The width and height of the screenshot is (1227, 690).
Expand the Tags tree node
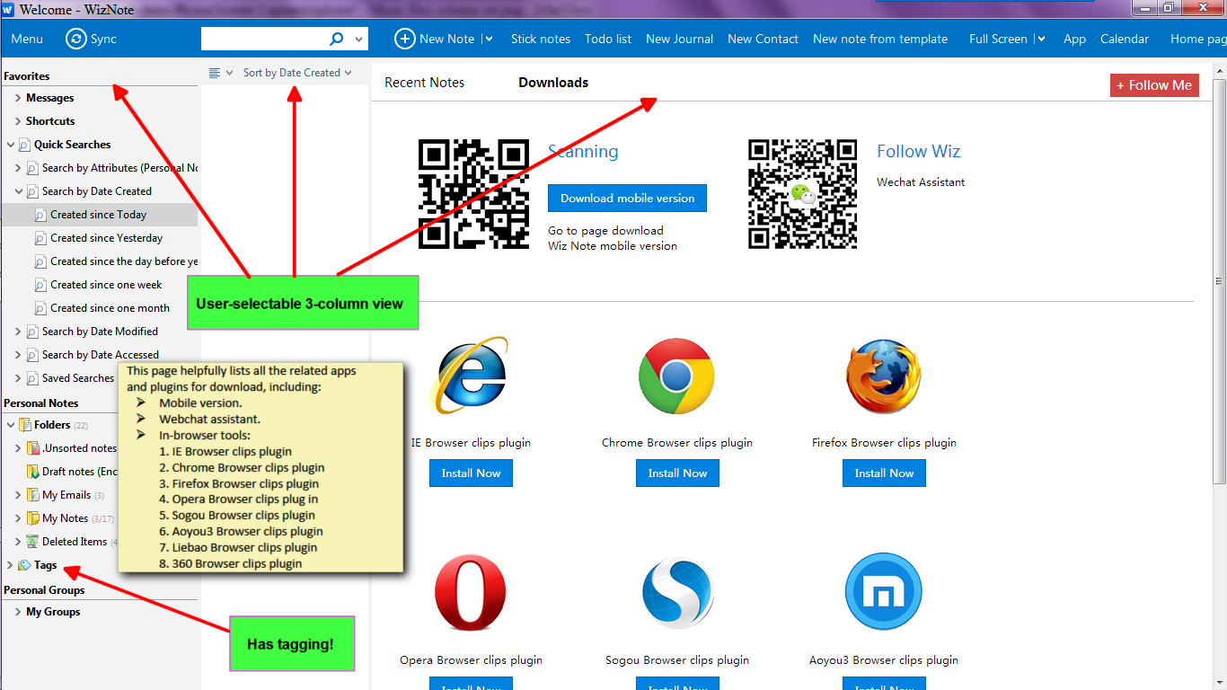(x=11, y=565)
